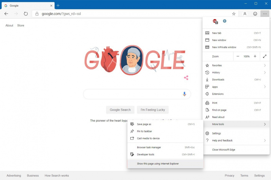Viewport: 271px width, 180px height.
Task: Select New InPrivate window
Action: pos(224,47)
